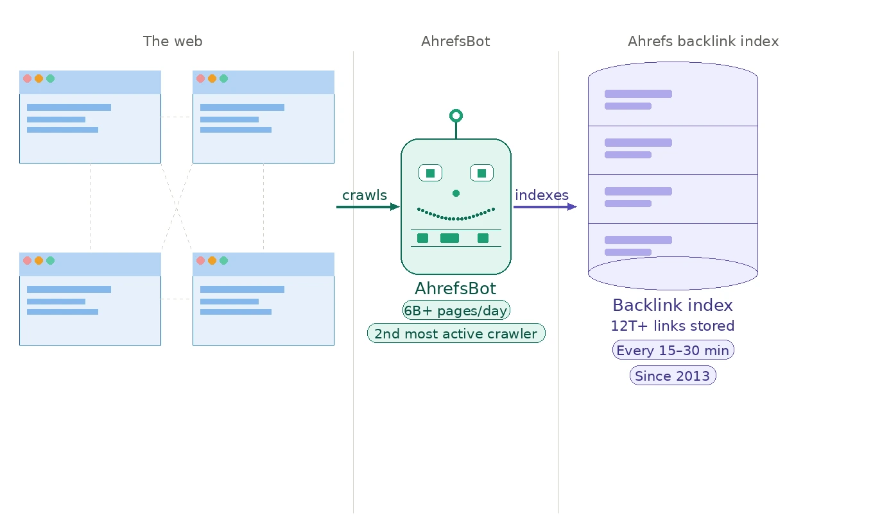This screenshot has height=532, width=873.
Task: Open the Since 2013 badge
Action: tap(673, 376)
